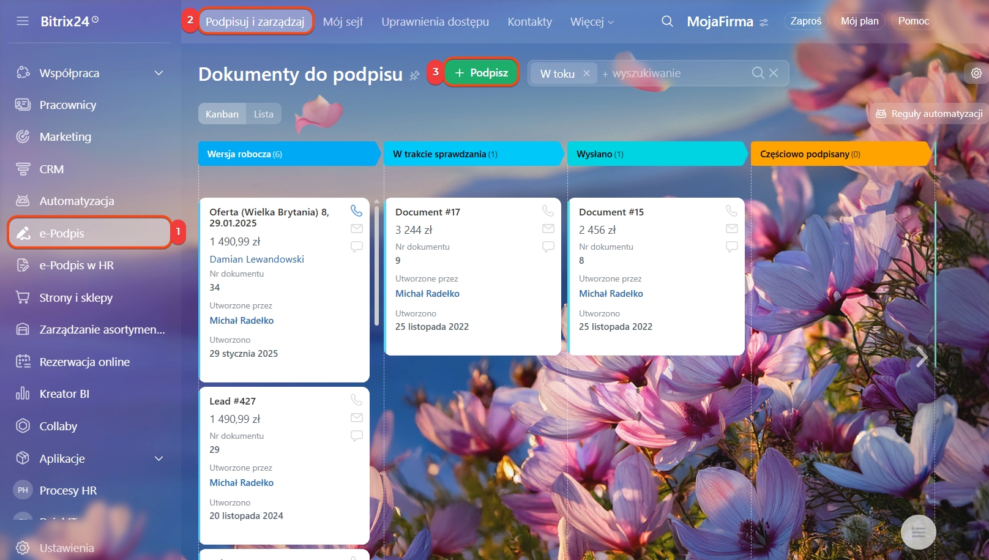Open the settings gear at top right
The image size is (989, 560).
(976, 73)
